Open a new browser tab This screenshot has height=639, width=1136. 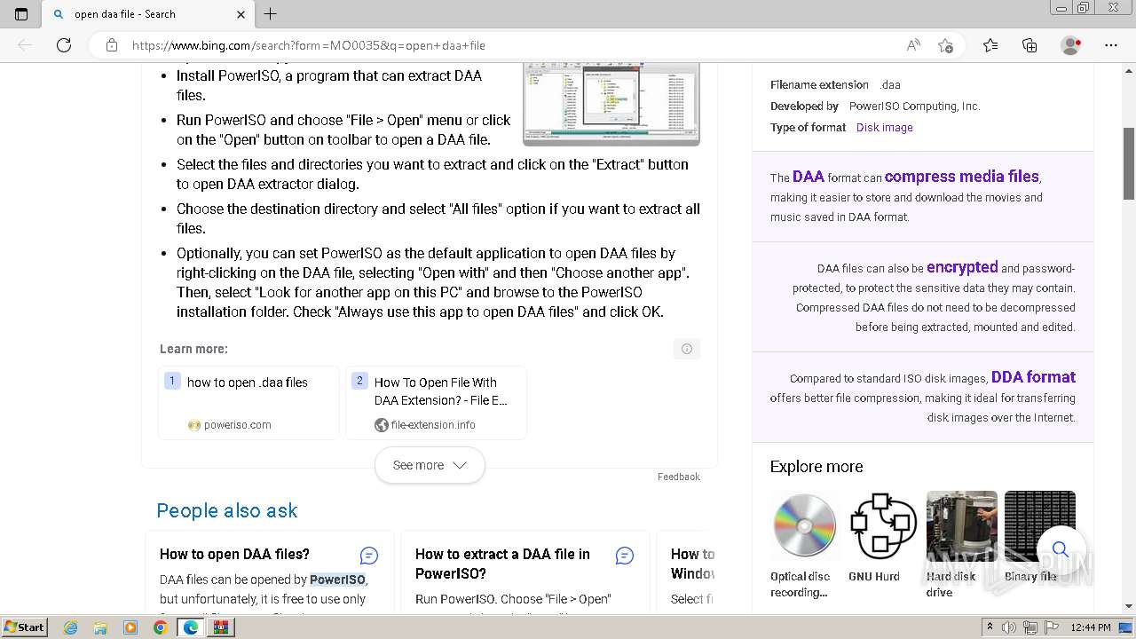coord(271,14)
